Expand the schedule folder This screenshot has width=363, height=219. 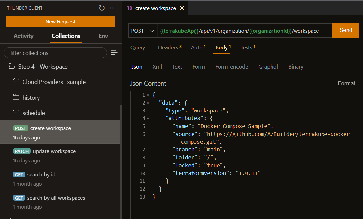point(34,113)
